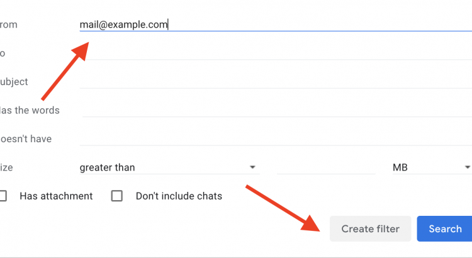Focus the To recipient input field
Image resolution: width=472 pixels, height=258 pixels.
(271, 53)
